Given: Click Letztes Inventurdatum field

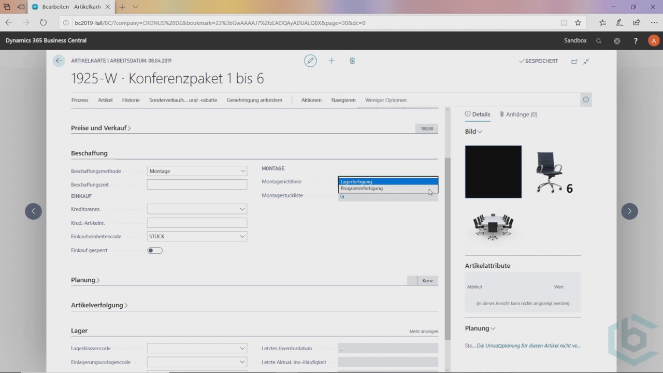Looking at the screenshot, I should coord(388,349).
